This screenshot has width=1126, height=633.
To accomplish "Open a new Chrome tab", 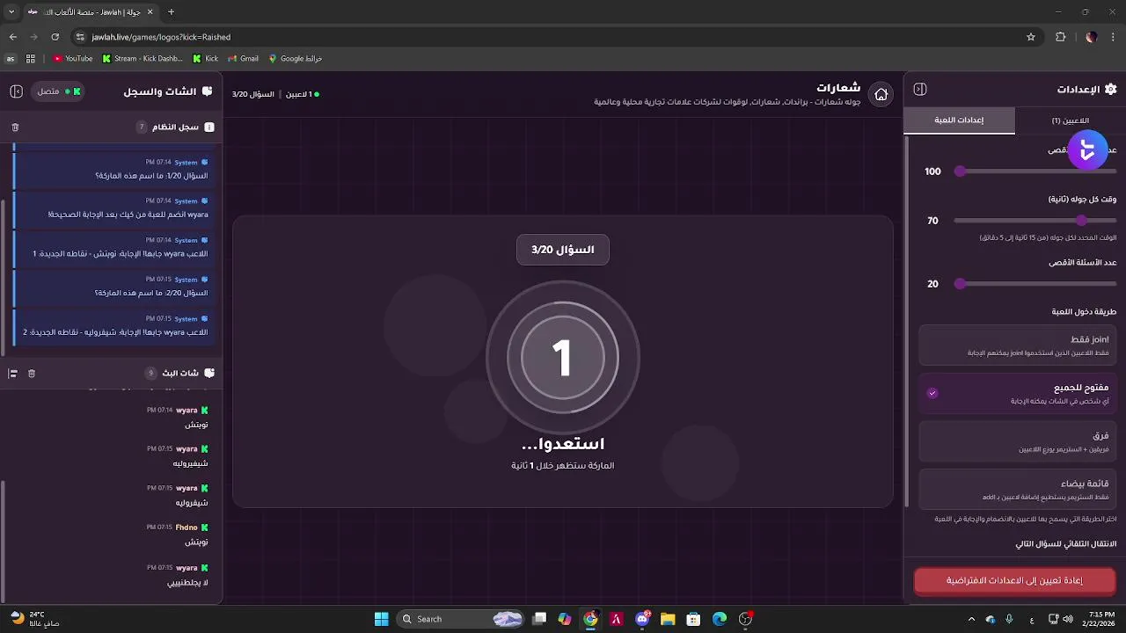I will (x=171, y=12).
